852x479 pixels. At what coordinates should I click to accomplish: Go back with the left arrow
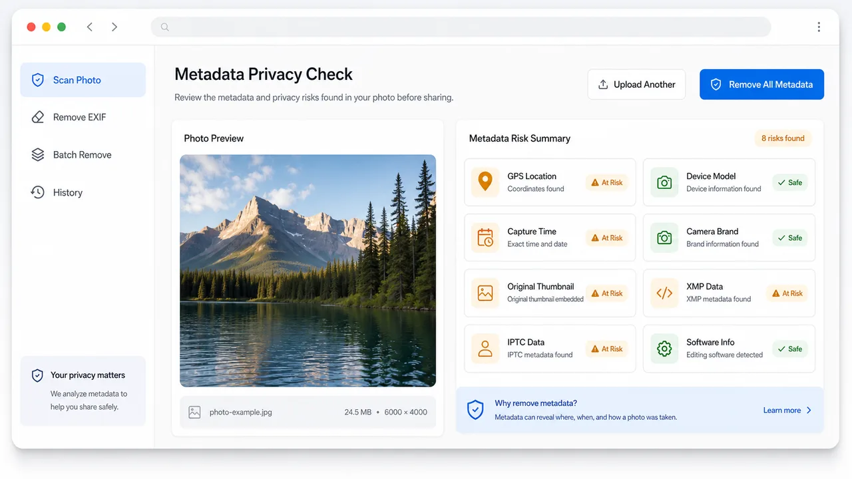point(90,27)
